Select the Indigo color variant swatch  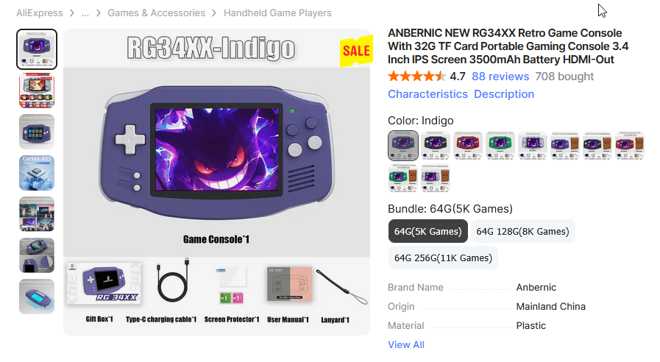pos(402,145)
